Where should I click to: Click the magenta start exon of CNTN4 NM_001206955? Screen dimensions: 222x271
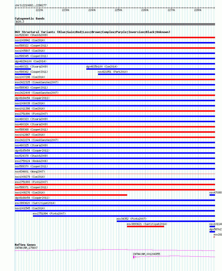134,257
